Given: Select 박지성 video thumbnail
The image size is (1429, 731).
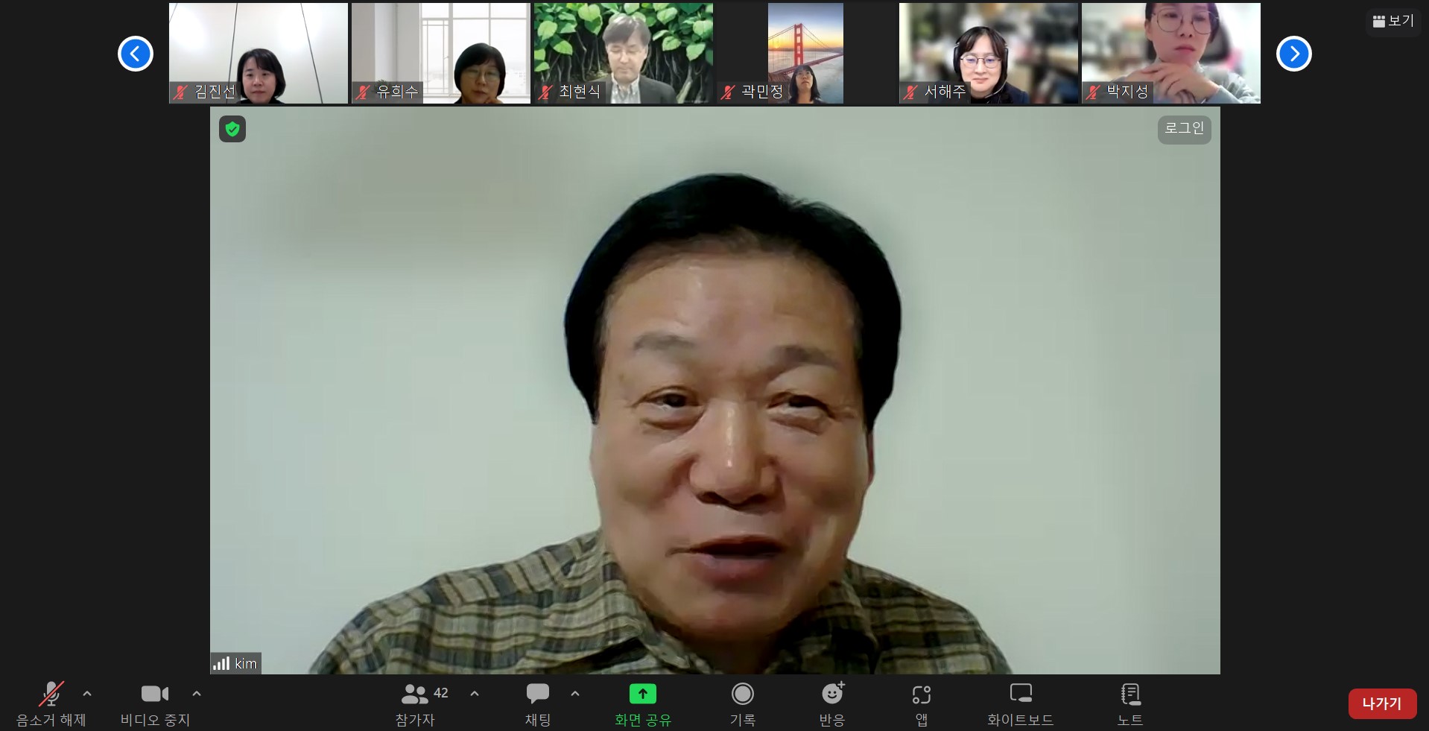Looking at the screenshot, I should (1171, 53).
